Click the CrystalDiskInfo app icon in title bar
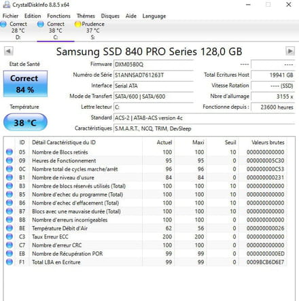 point(7,5)
